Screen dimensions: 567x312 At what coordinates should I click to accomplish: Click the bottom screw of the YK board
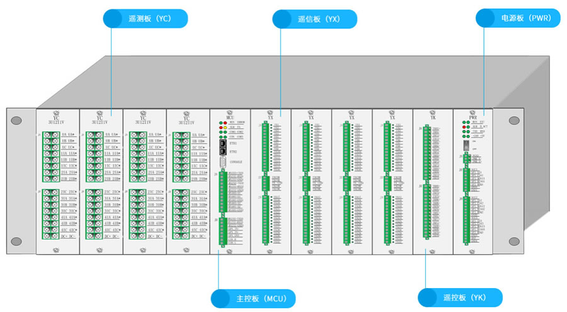432,251
